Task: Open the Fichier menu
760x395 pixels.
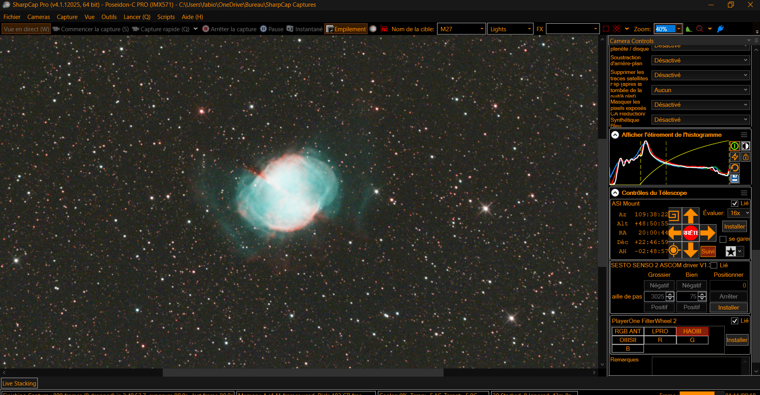Action: (x=12, y=17)
